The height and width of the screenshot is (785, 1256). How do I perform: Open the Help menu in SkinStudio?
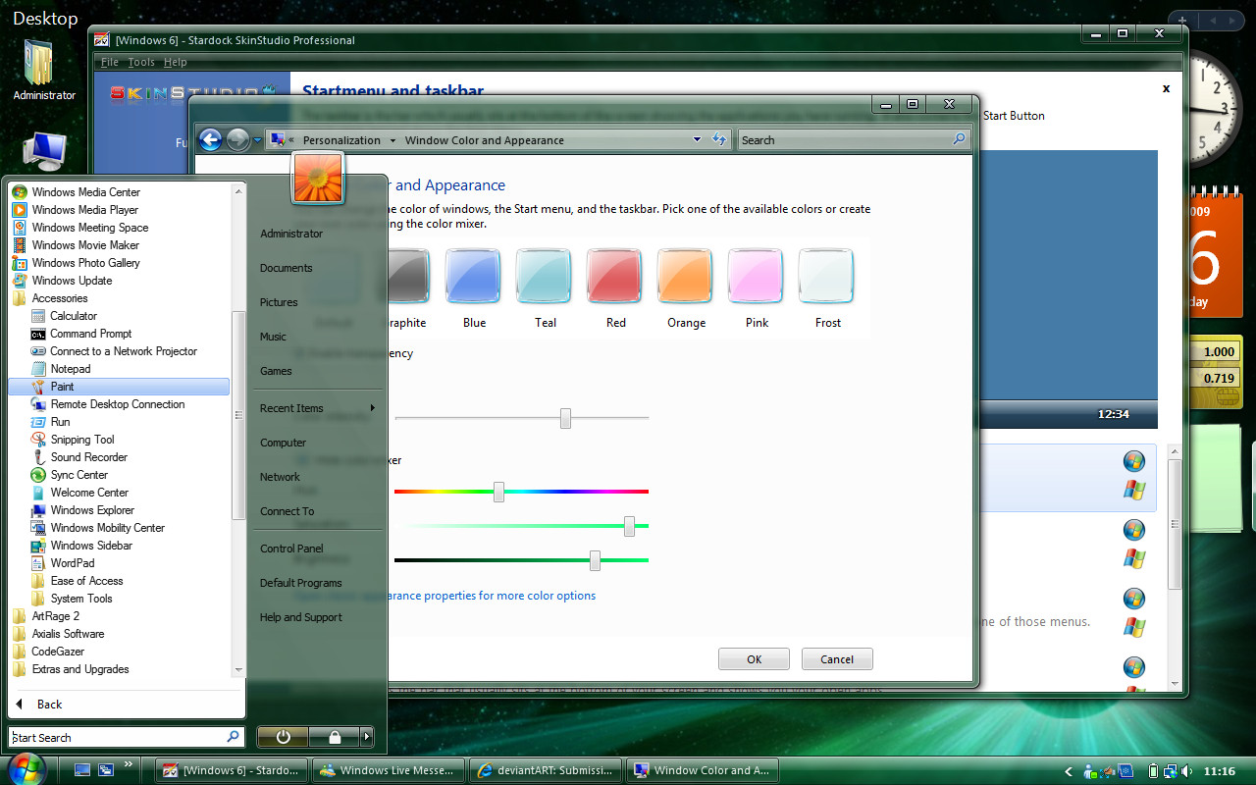point(175,62)
